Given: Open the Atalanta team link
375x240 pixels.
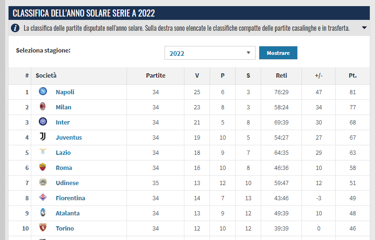Looking at the screenshot, I should (67, 213).
